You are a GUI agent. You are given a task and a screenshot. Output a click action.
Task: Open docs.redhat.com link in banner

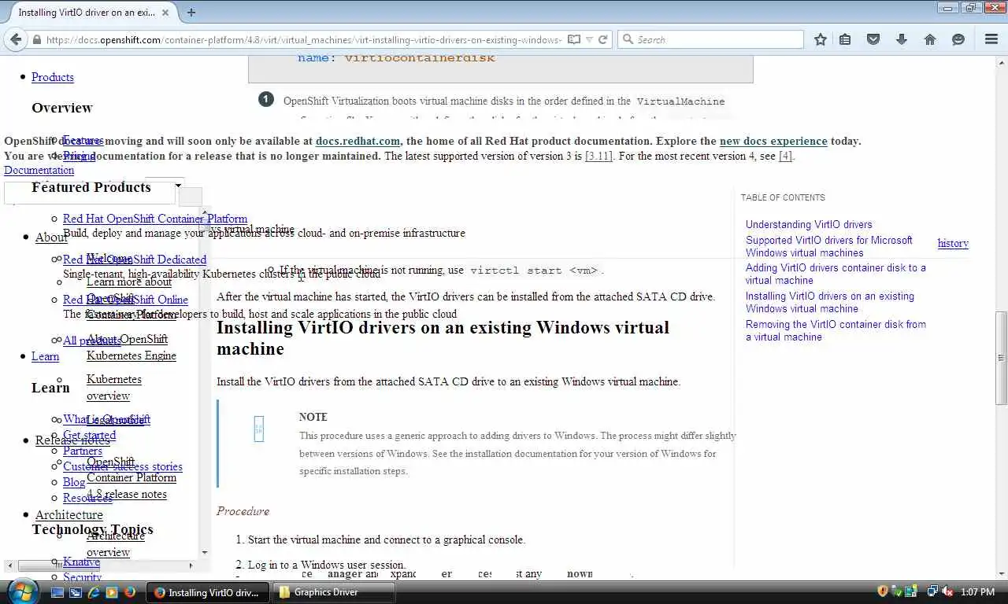[x=358, y=142]
